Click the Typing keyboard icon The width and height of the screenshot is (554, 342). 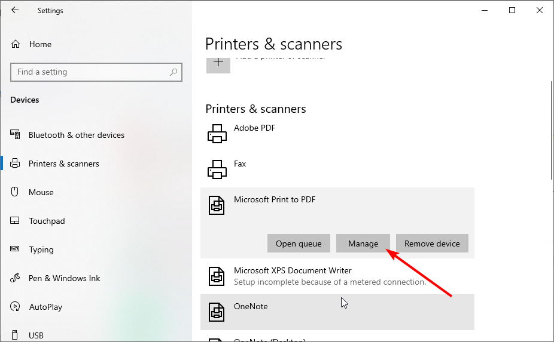click(15, 249)
